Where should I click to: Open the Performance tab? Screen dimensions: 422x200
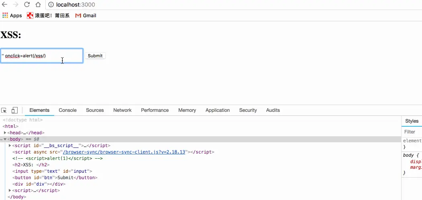point(155,110)
